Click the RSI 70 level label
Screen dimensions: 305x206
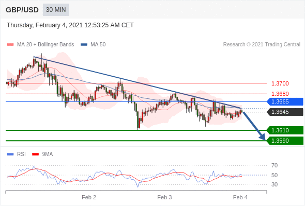click(274, 165)
